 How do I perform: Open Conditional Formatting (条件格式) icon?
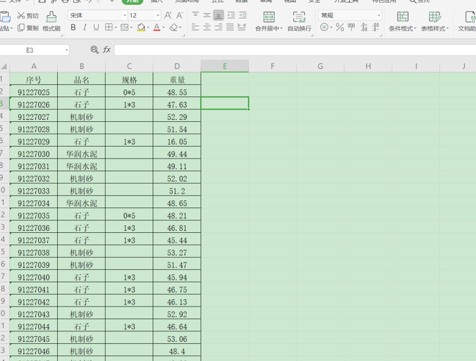(x=403, y=17)
